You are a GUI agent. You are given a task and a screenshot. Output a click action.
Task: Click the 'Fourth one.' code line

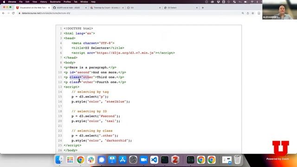pyautogui.click(x=95, y=82)
